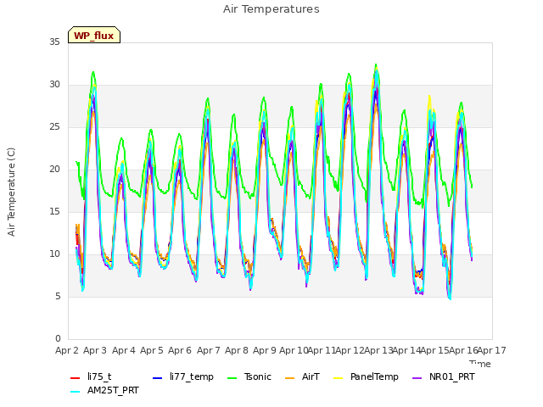The width and height of the screenshot is (543, 407).
Task: Toggle the li75_t legend entry
Action: point(91,376)
